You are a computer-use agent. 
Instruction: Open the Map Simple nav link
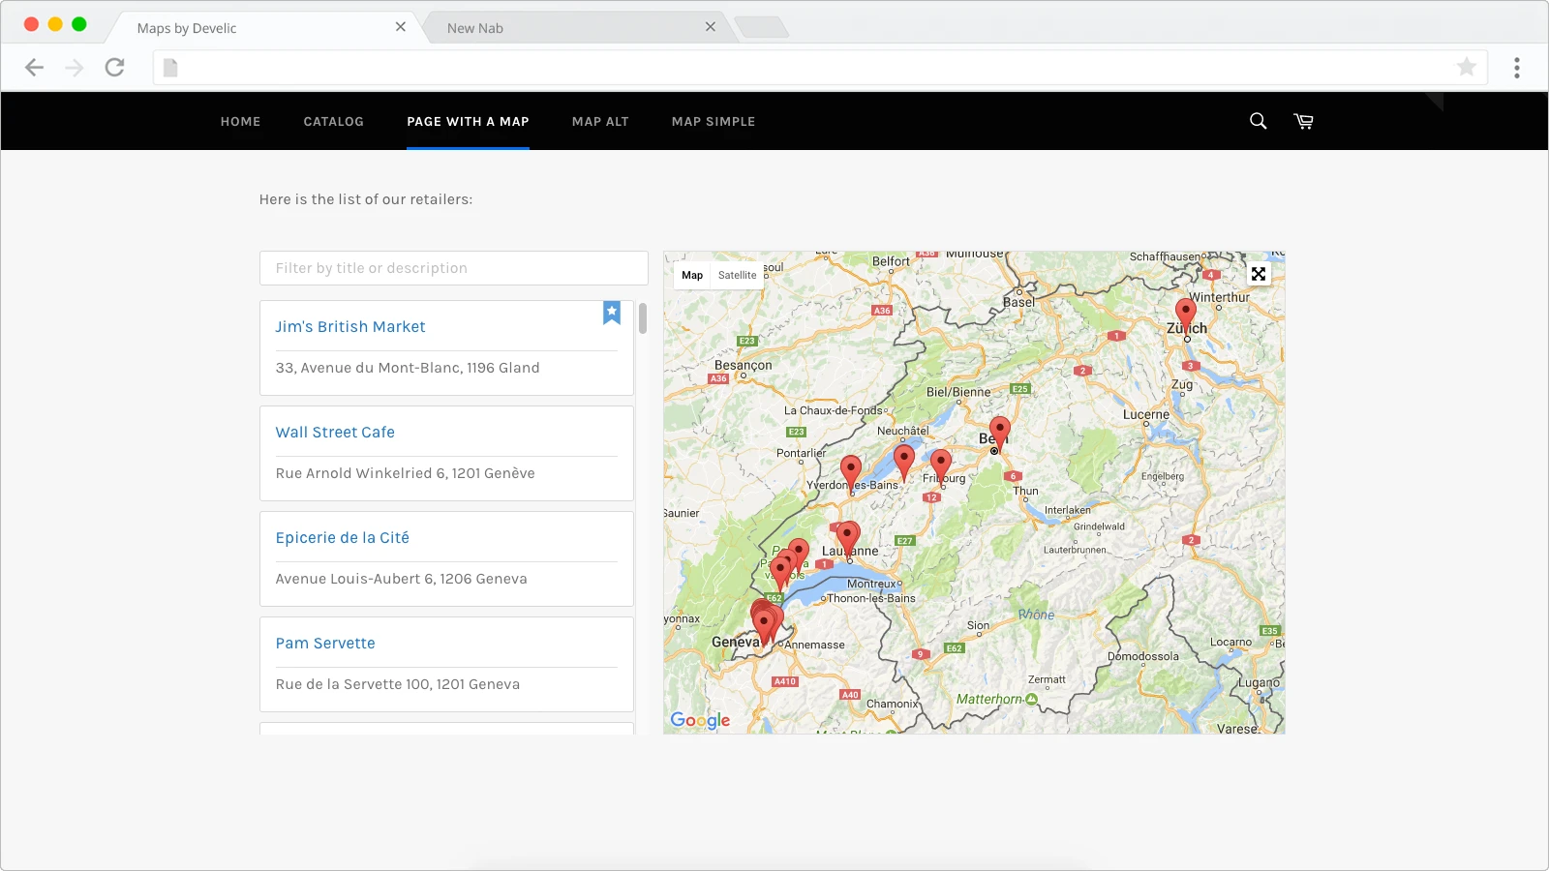714,122
